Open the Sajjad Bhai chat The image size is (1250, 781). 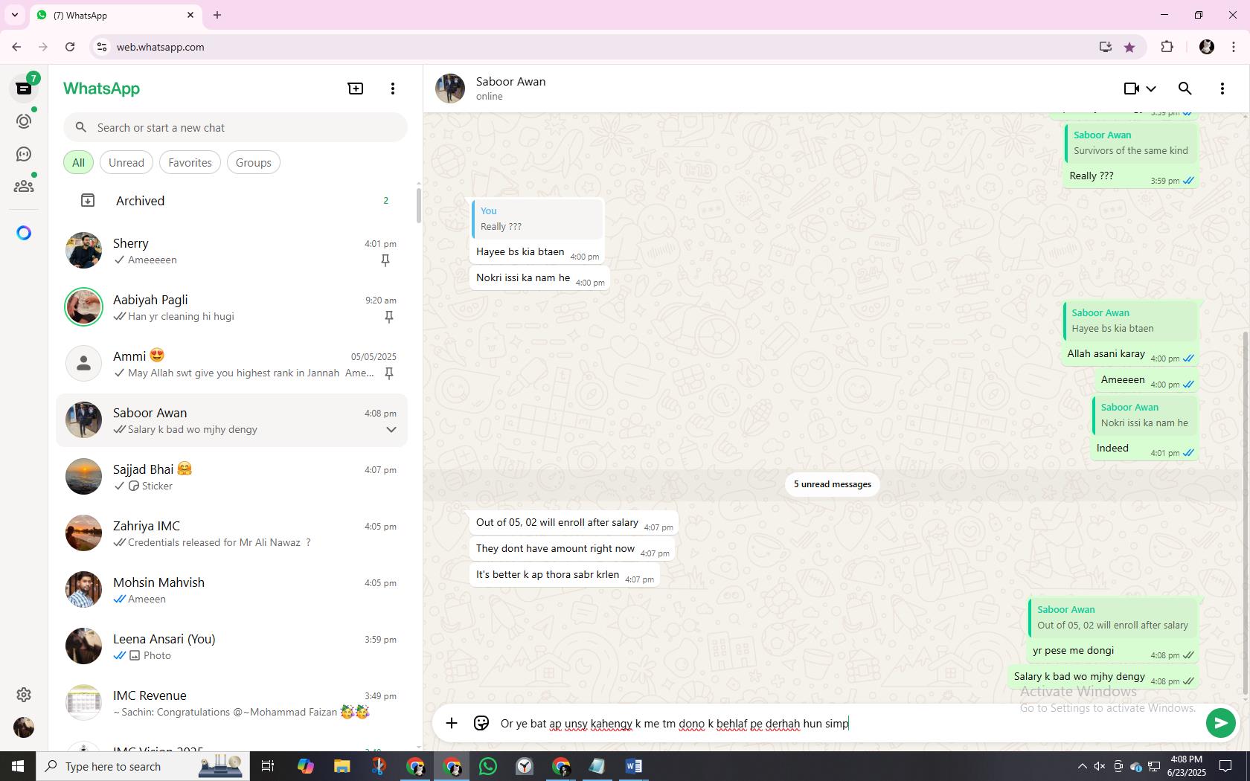tap(232, 478)
